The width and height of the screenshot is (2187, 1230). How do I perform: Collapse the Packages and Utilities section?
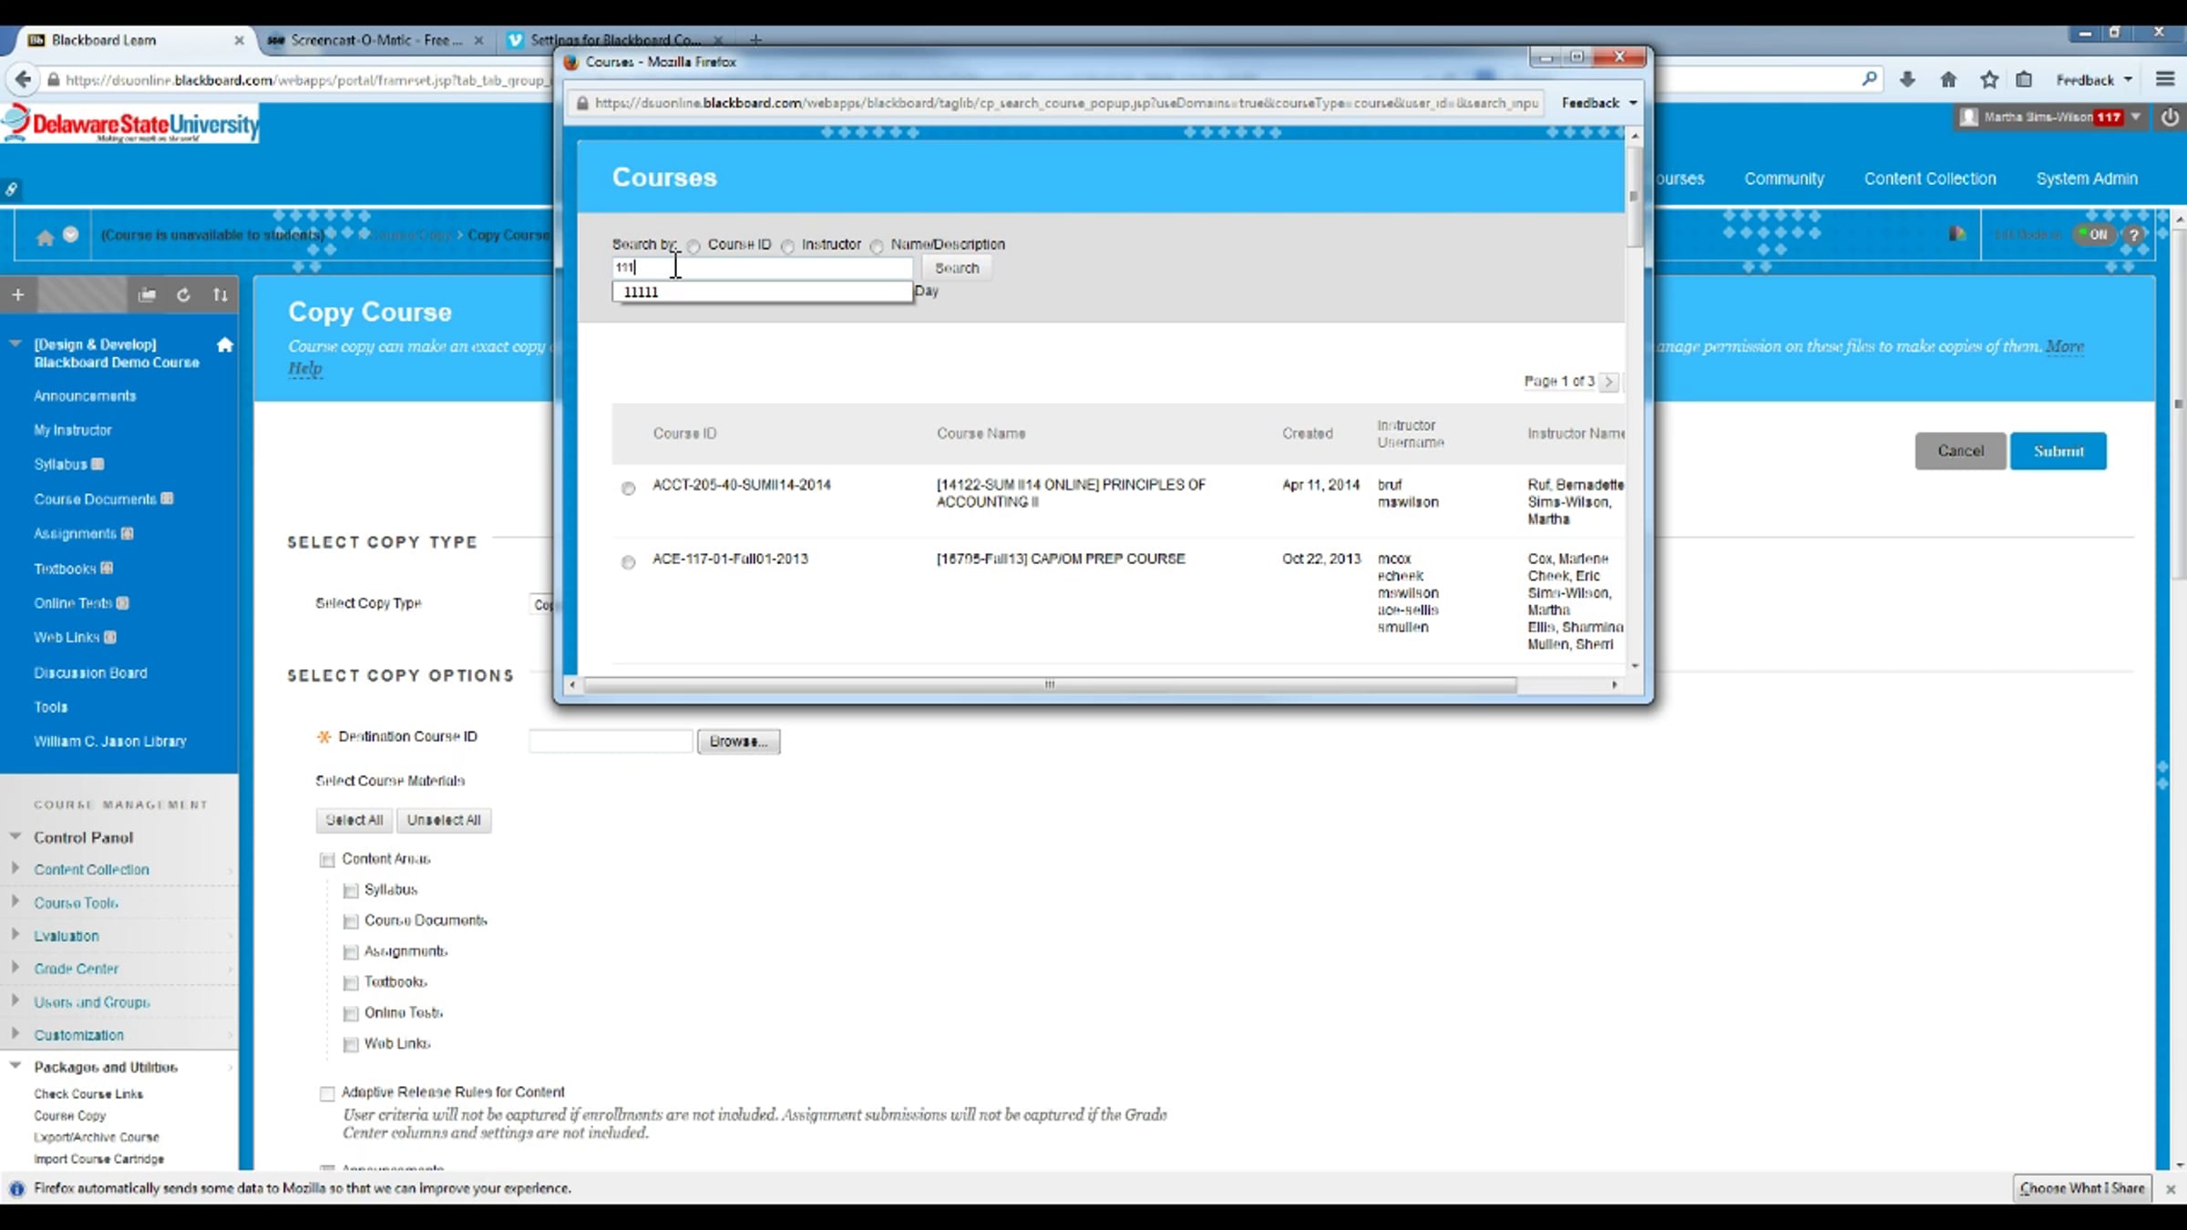[15, 1065]
